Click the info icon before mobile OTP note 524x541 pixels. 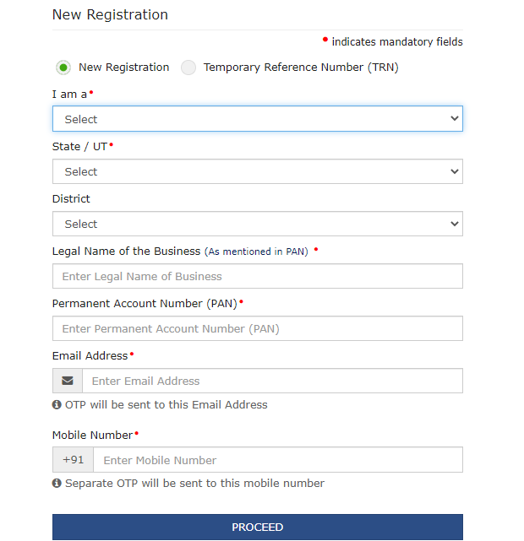57,484
